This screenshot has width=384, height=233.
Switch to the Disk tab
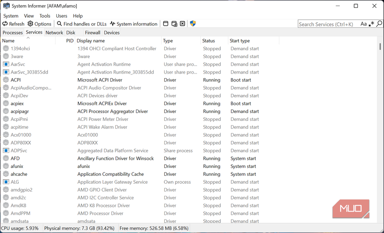(71, 33)
